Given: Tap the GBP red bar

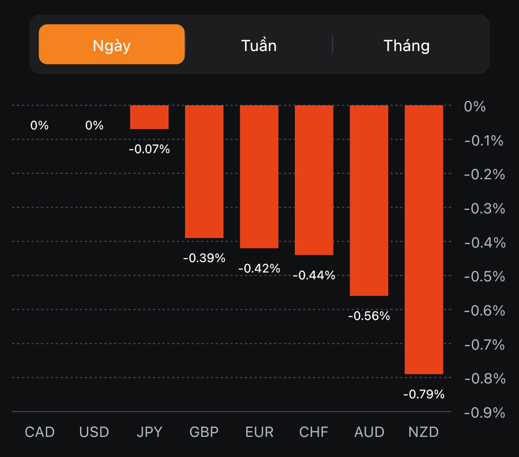Looking at the screenshot, I should click(x=204, y=171).
